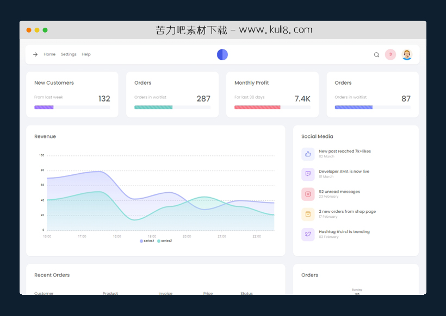The width and height of the screenshot is (446, 316).
Task: Hide series1 by clicking its legend dot
Action: (141, 241)
